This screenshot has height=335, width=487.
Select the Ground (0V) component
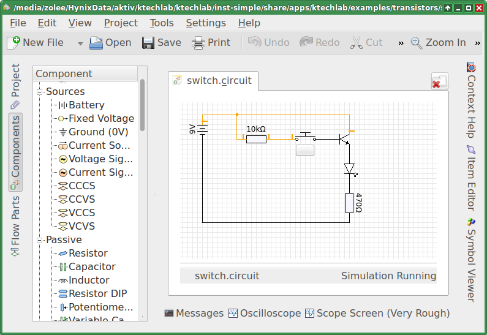(x=94, y=132)
